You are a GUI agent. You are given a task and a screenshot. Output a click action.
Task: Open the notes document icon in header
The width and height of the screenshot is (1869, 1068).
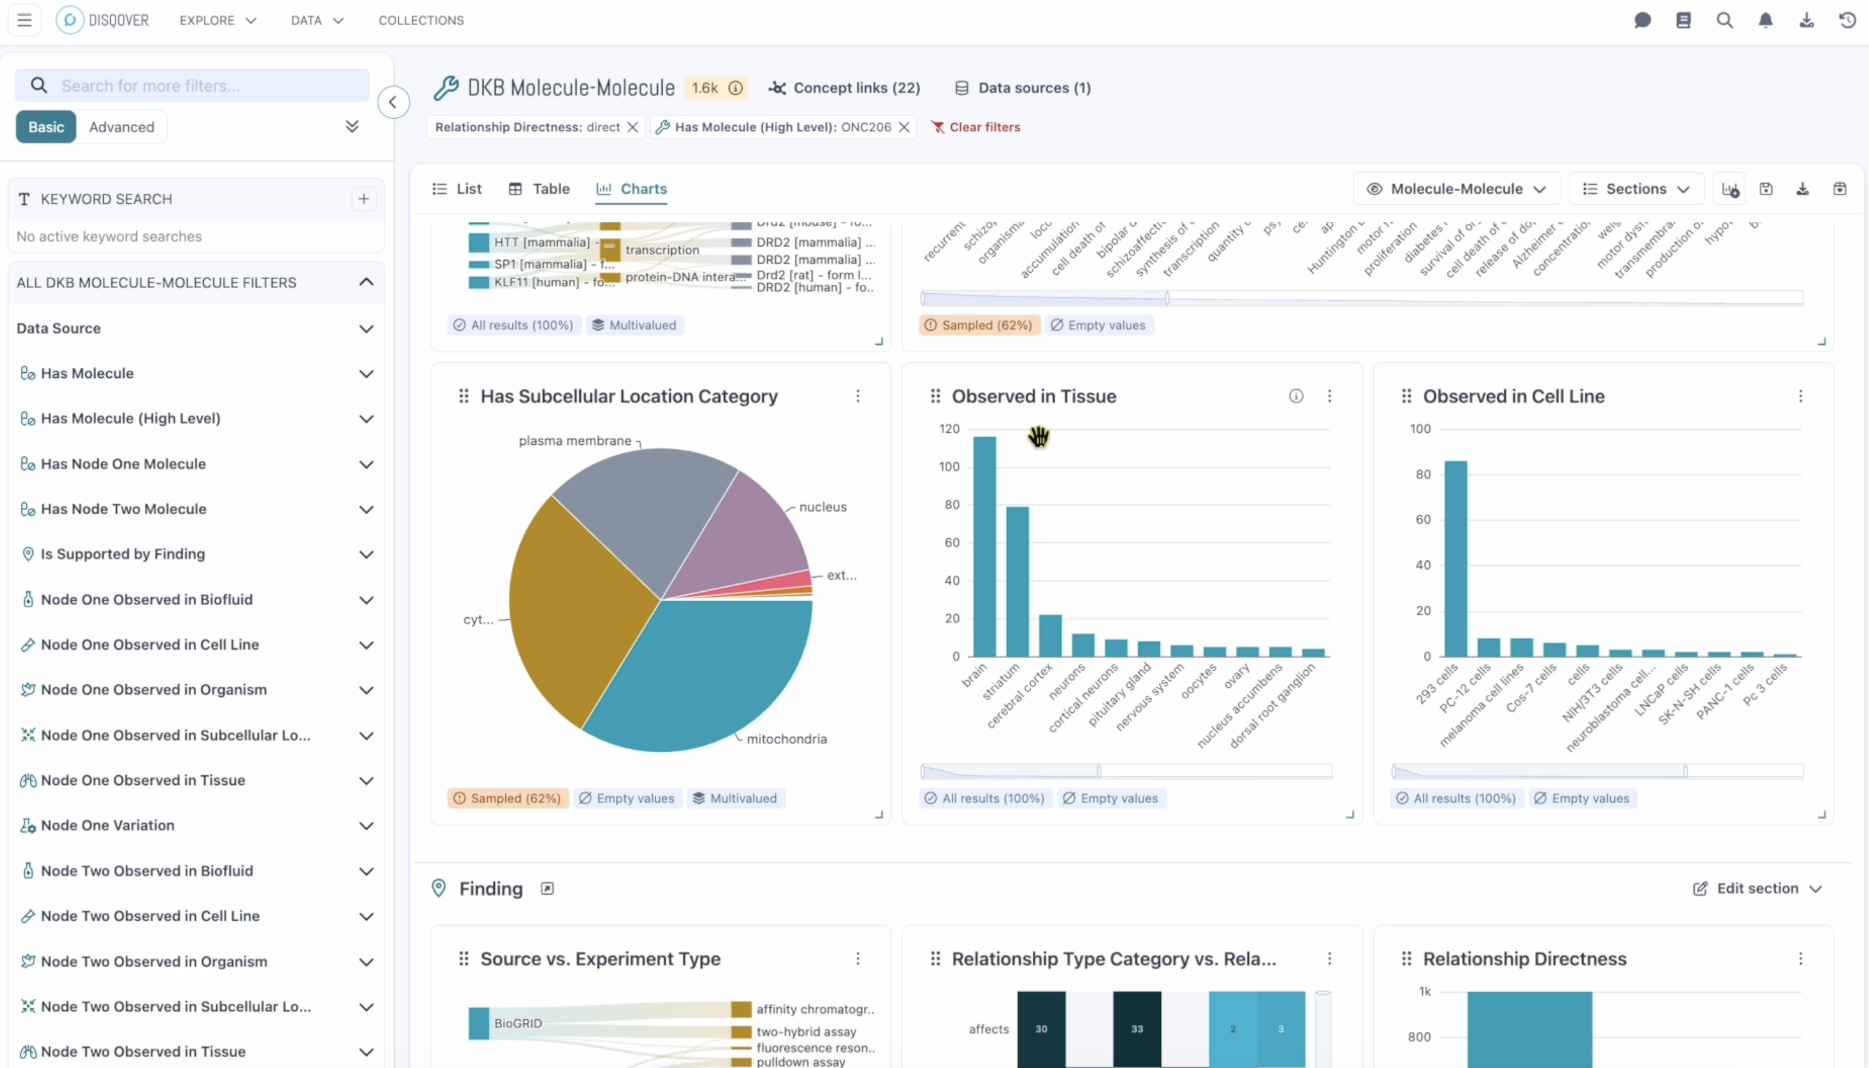(1684, 20)
